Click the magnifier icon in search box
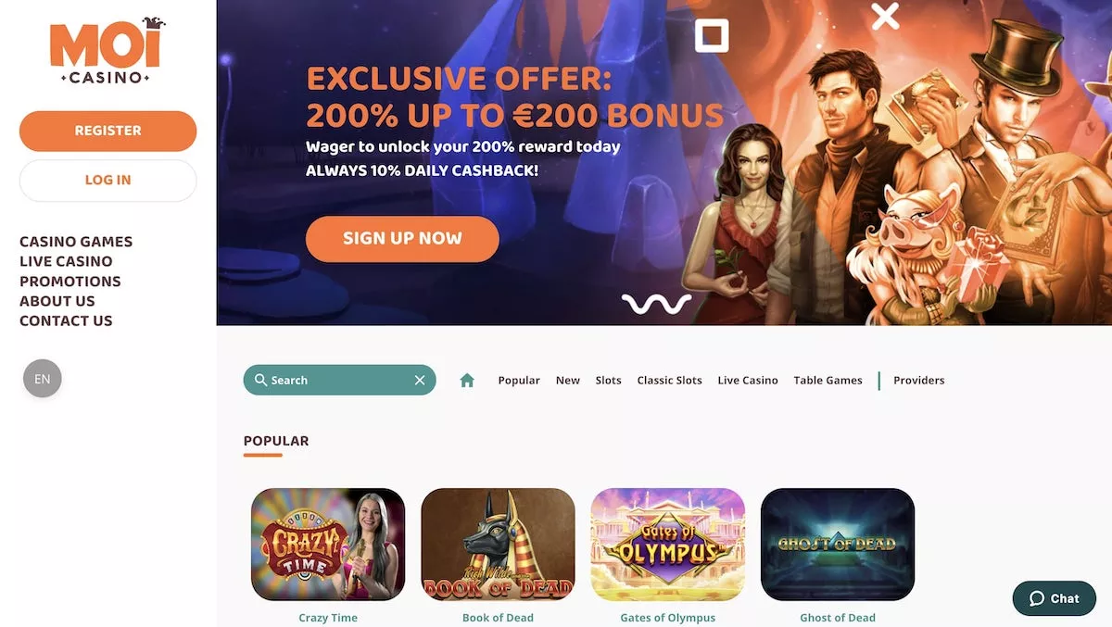Viewport: 1112px width, 627px height. tap(260, 380)
